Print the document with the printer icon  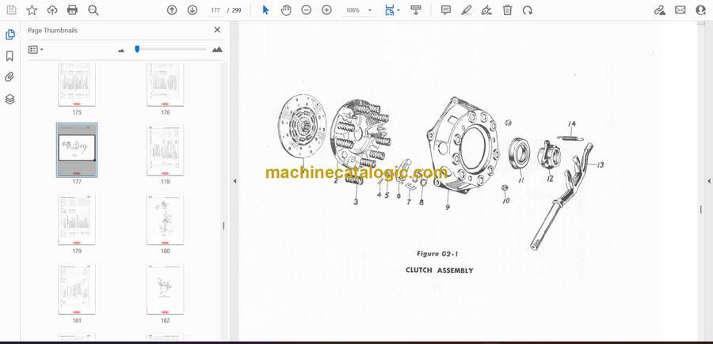coord(72,10)
